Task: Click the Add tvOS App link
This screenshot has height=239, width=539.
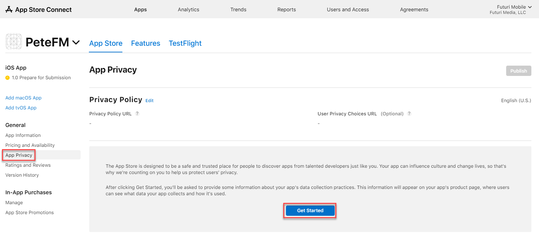Action: [21, 108]
